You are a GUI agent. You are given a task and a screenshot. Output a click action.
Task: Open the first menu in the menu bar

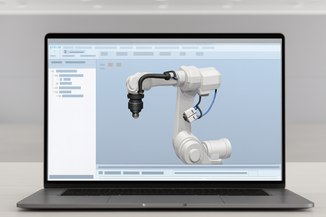click(68, 47)
